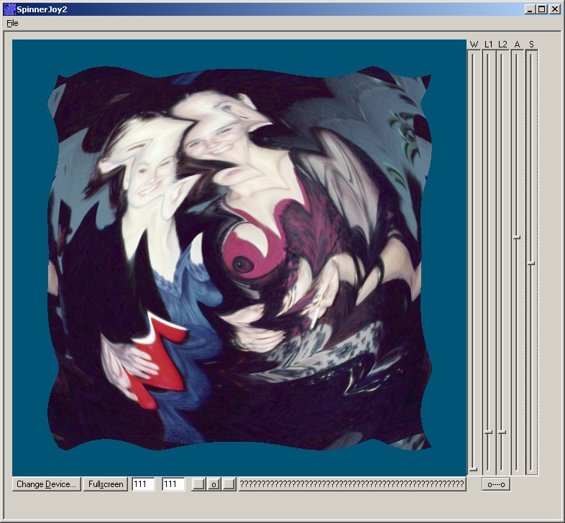The height and width of the screenshot is (523, 565).
Task: Click the long question-marks button
Action: (352, 484)
